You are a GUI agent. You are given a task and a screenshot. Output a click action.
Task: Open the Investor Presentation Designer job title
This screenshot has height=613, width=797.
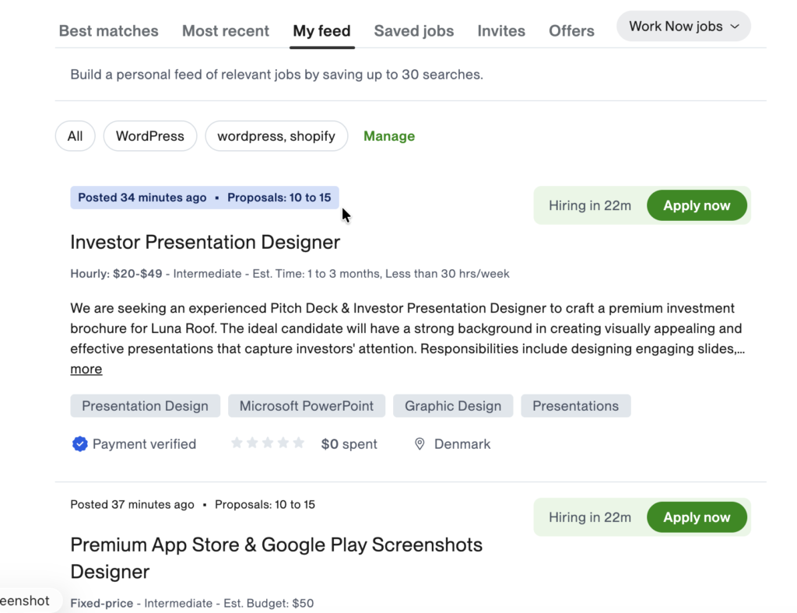pyautogui.click(x=205, y=242)
